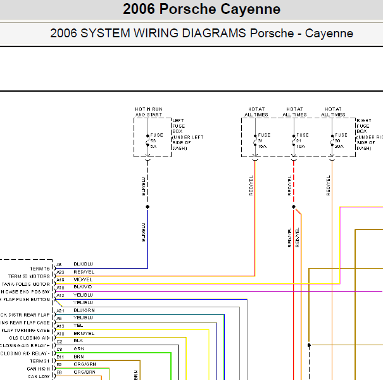Click the "BLK/BLU" label beside pin A8
Image resolution: width=383 pixels, height=380 pixels.
(x=83, y=264)
